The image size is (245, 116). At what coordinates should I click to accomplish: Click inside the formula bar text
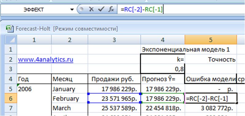(142, 10)
